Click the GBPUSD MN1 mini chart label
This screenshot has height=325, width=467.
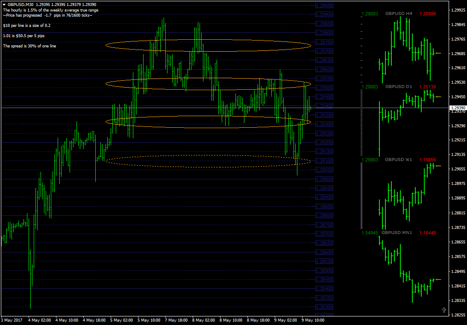(x=397, y=232)
